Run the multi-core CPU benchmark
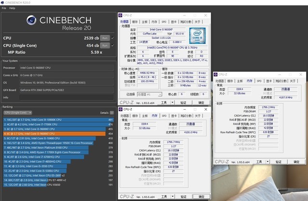 click(105, 38)
